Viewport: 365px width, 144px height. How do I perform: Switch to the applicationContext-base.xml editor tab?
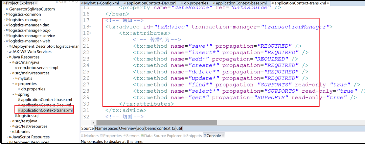click(x=240, y=3)
